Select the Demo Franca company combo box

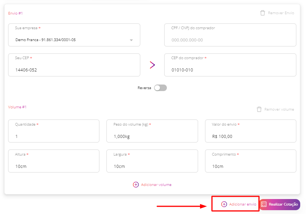coord(74,35)
